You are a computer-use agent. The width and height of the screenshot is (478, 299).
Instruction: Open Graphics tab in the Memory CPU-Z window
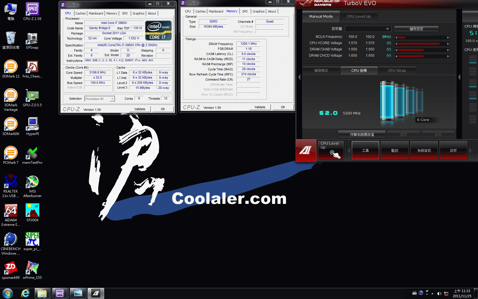click(x=258, y=11)
